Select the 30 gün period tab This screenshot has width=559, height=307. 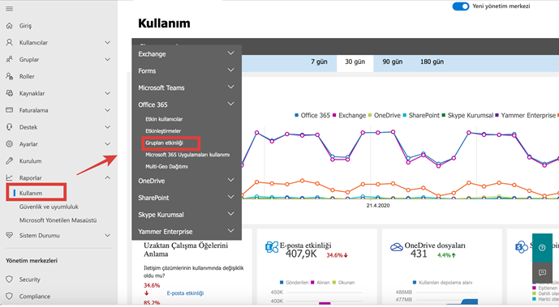pyautogui.click(x=355, y=64)
